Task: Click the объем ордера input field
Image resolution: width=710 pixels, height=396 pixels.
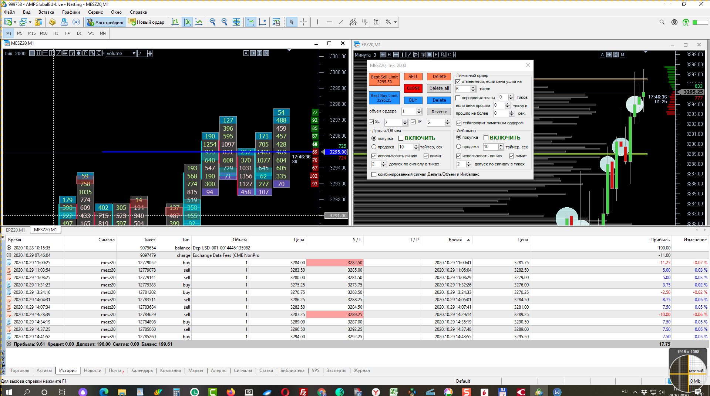Action: click(409, 111)
